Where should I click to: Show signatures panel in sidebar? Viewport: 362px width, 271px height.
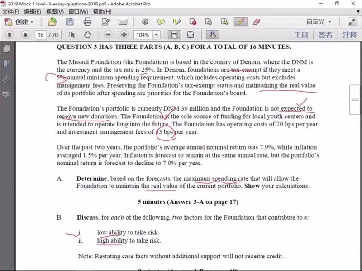[x=7, y=94]
